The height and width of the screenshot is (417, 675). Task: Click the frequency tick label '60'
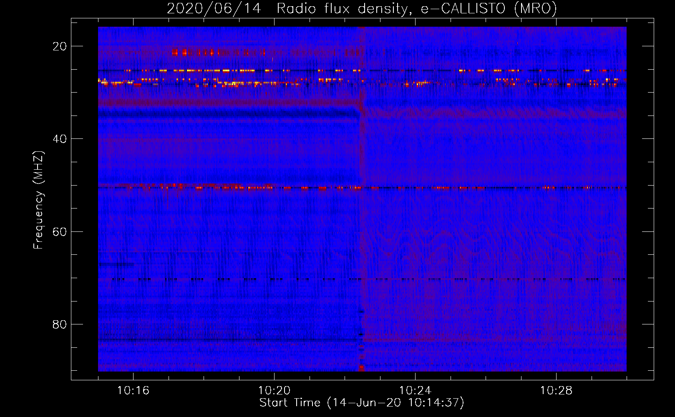pos(60,231)
